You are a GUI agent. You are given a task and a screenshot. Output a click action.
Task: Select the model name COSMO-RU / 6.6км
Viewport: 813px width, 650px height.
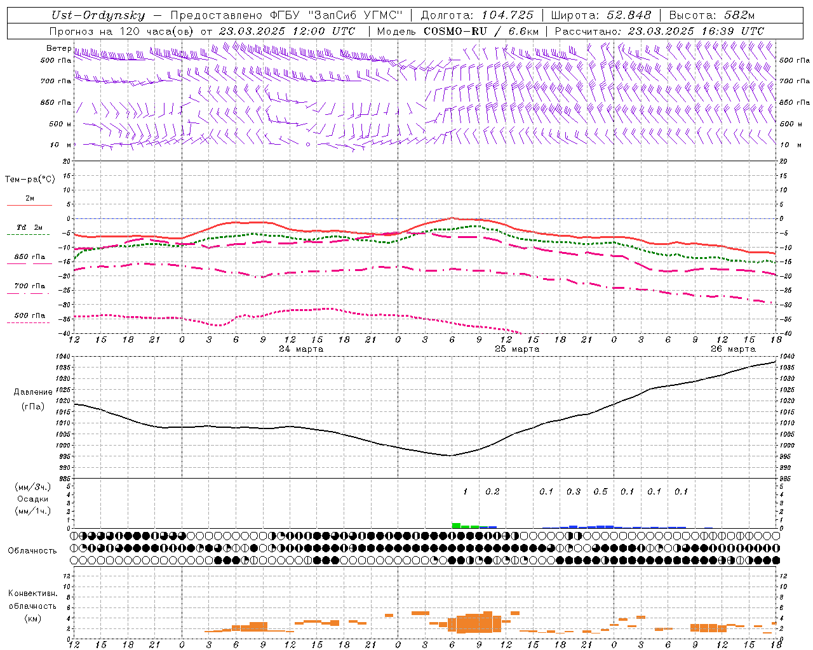coord(481,31)
